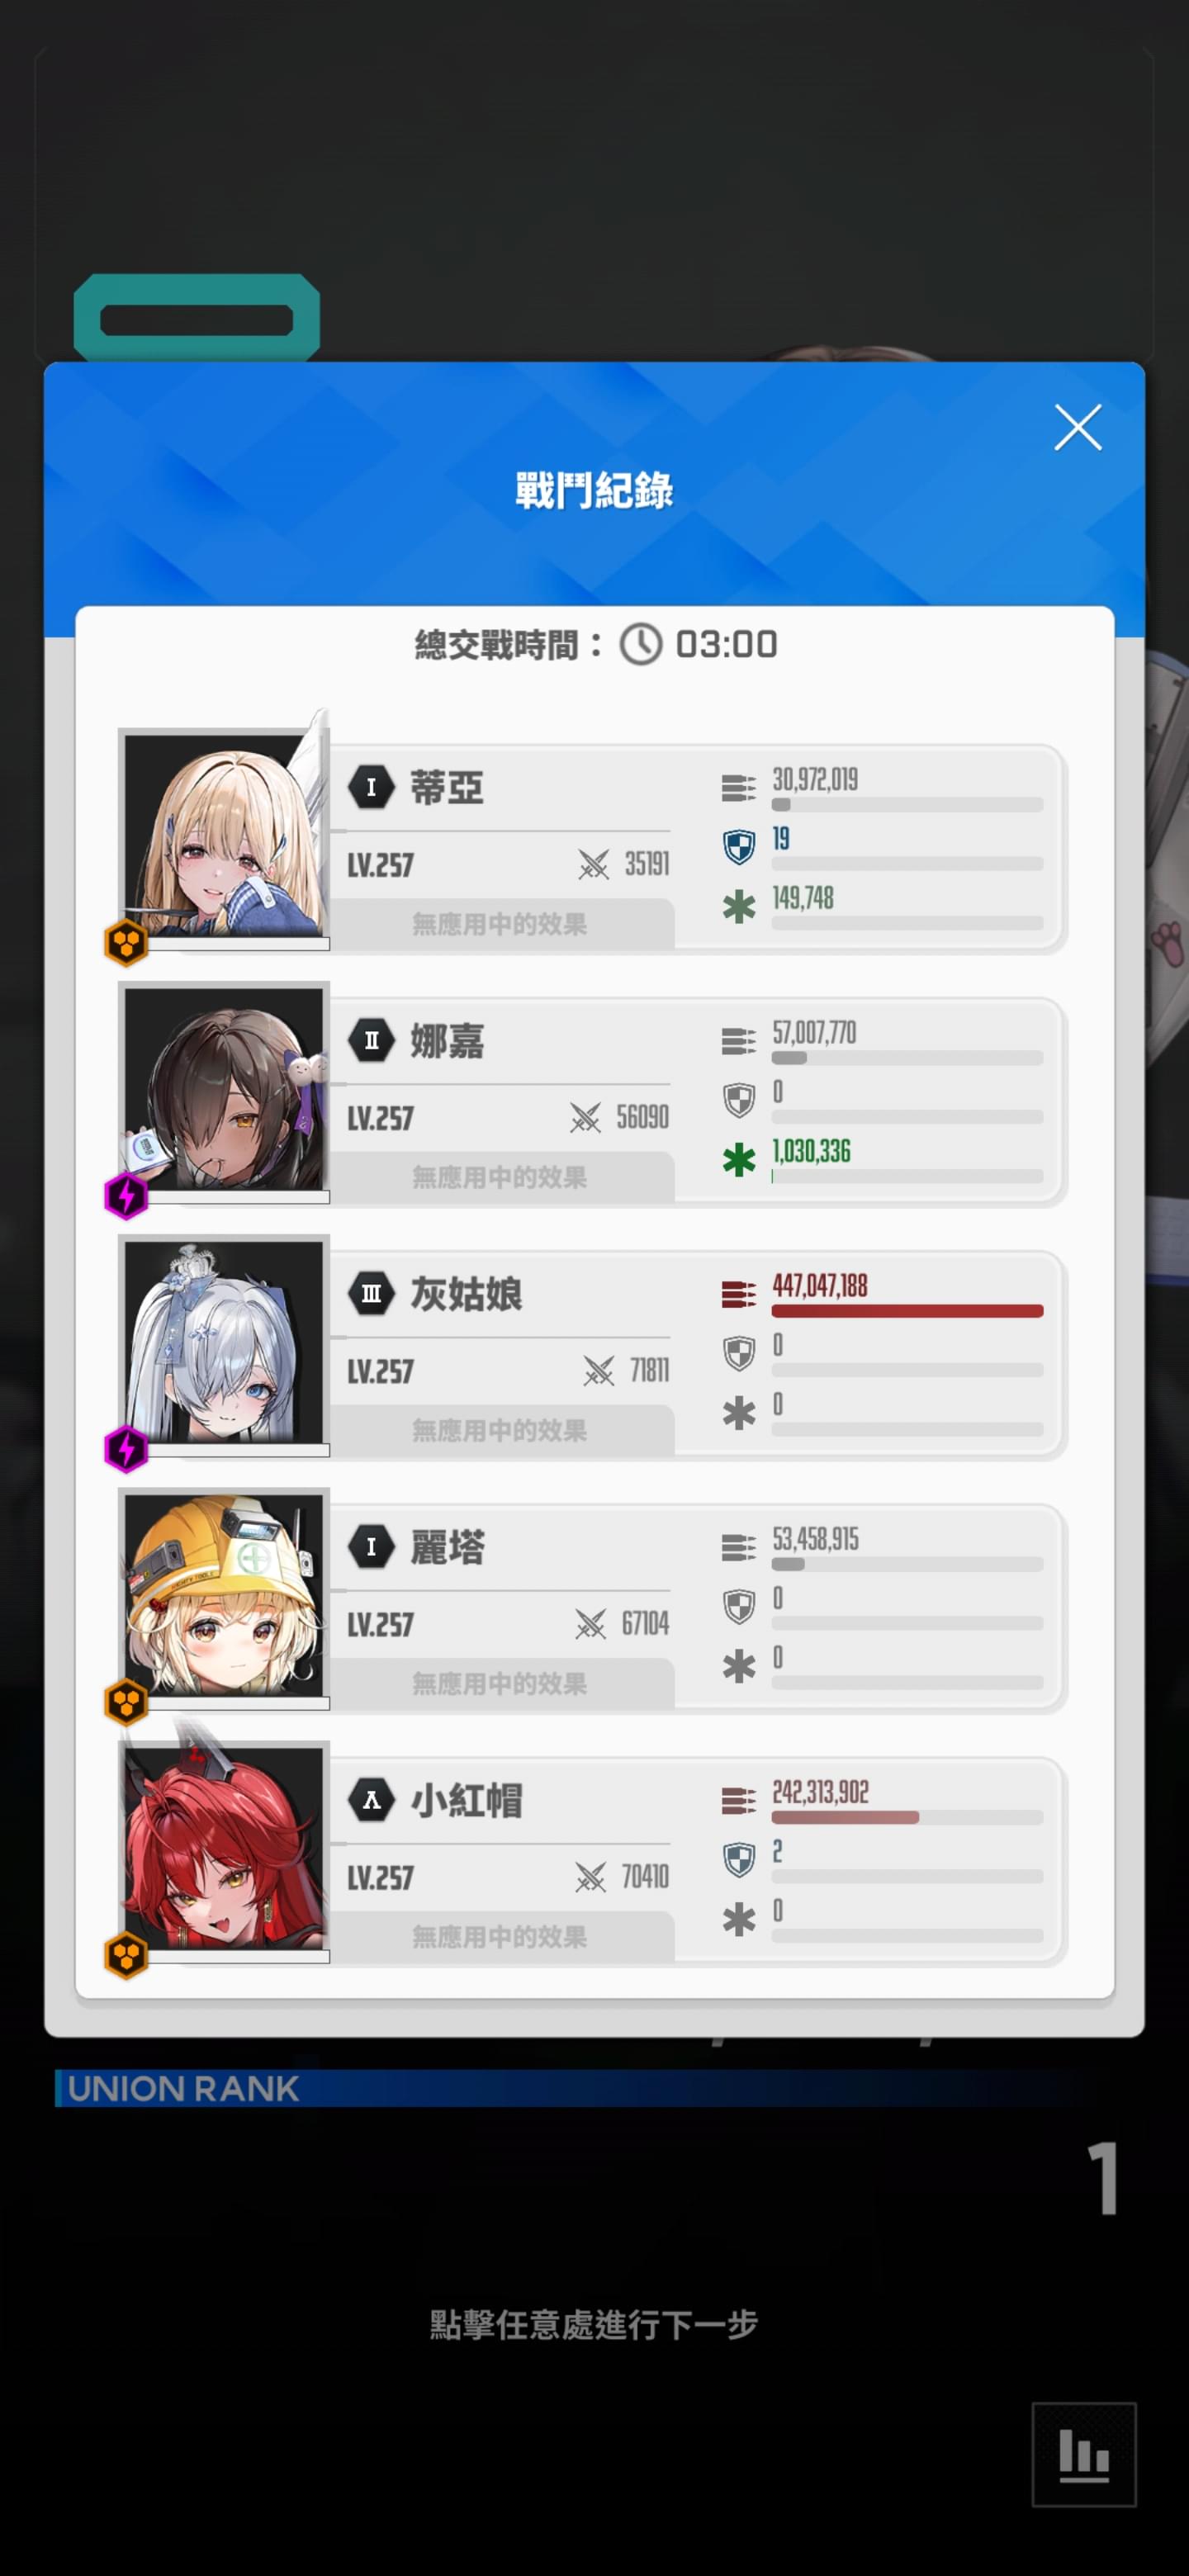The image size is (1189, 2576).
Task: Click 小紅帽's damage bar 242,313,902
Action: click(907, 1817)
